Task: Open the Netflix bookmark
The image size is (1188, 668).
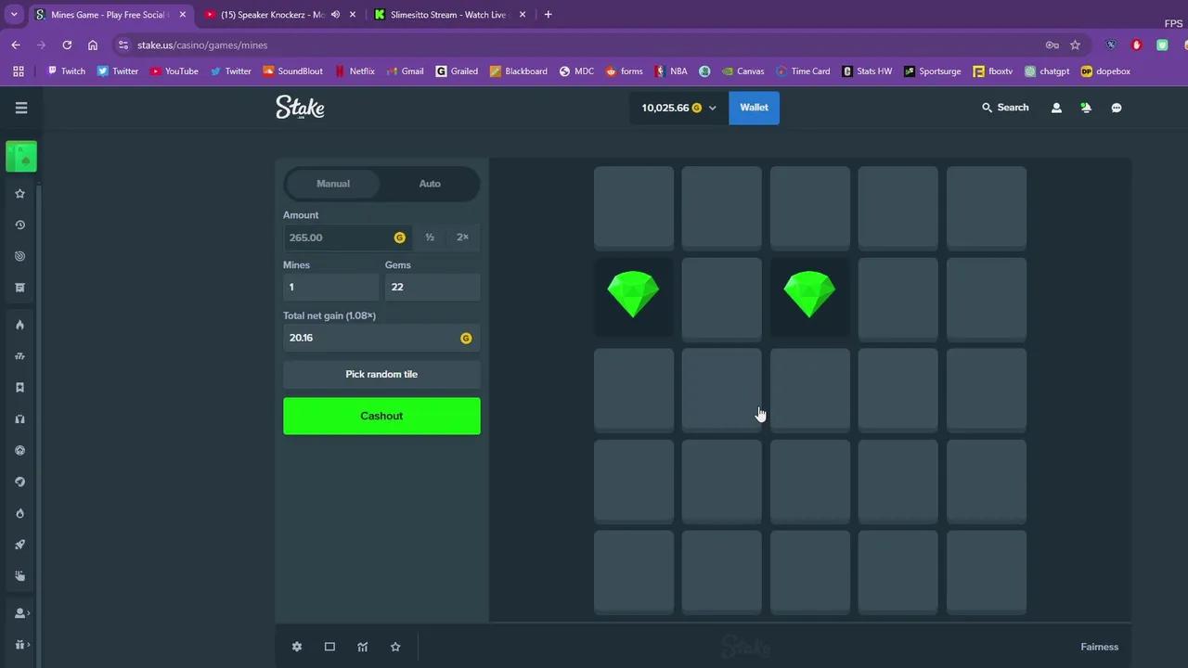Action: [x=355, y=71]
